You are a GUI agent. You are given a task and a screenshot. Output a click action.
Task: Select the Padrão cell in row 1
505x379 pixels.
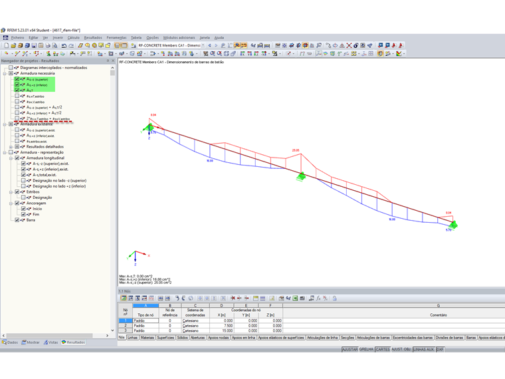[x=146, y=320]
